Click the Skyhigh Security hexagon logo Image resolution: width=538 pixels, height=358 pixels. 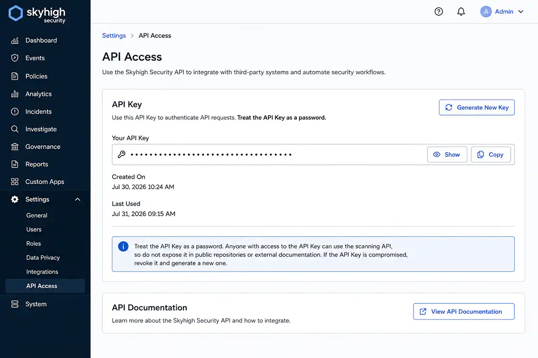[15, 13]
